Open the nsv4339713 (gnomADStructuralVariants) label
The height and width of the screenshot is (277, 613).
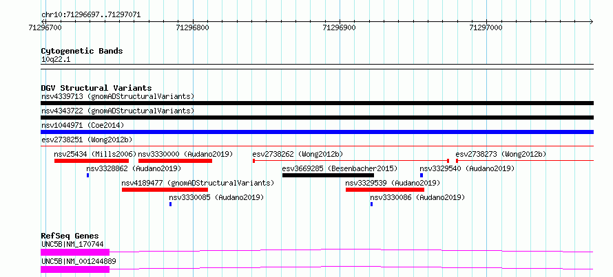pyautogui.click(x=118, y=96)
